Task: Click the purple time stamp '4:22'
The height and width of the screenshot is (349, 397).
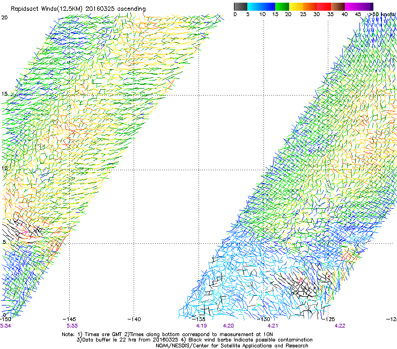Action: (x=340, y=326)
